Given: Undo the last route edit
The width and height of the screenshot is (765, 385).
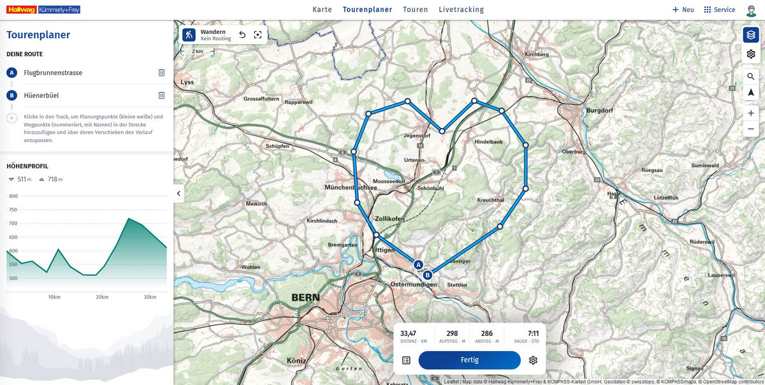Looking at the screenshot, I should (x=242, y=35).
